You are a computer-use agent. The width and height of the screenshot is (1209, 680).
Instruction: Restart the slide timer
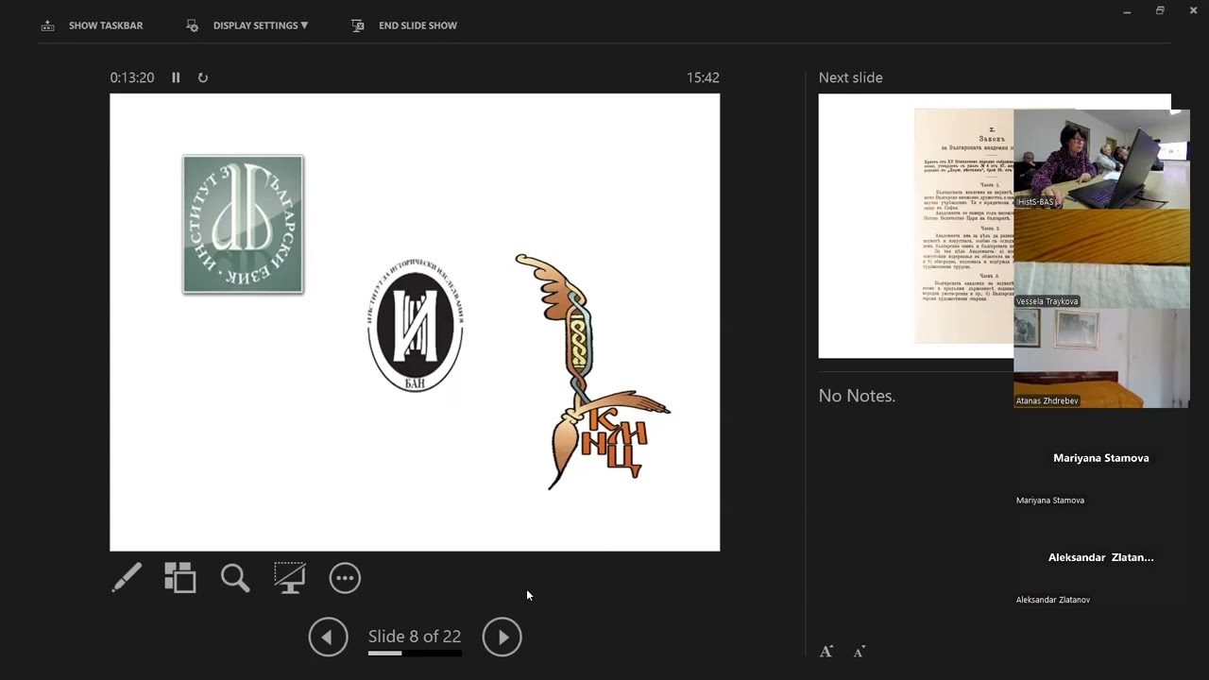coord(202,77)
